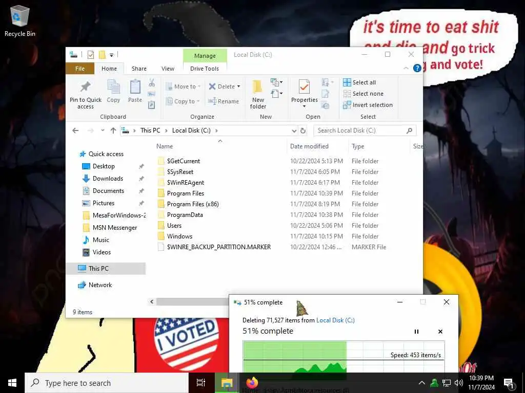
Task: Open the Recycle Bin desktop icon
Action: point(20,21)
